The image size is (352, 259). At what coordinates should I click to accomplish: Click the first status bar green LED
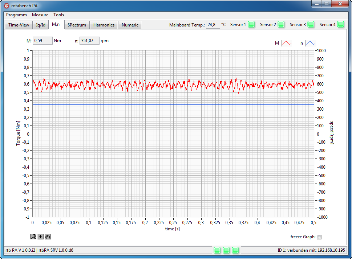pos(217,250)
